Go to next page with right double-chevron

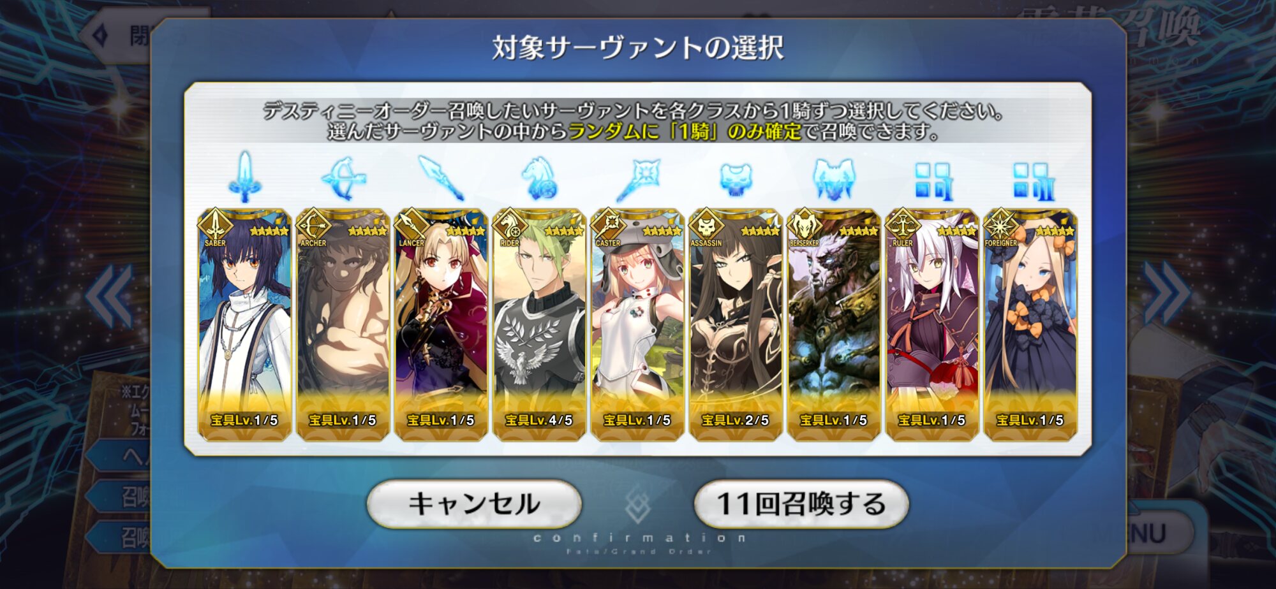click(x=1166, y=293)
